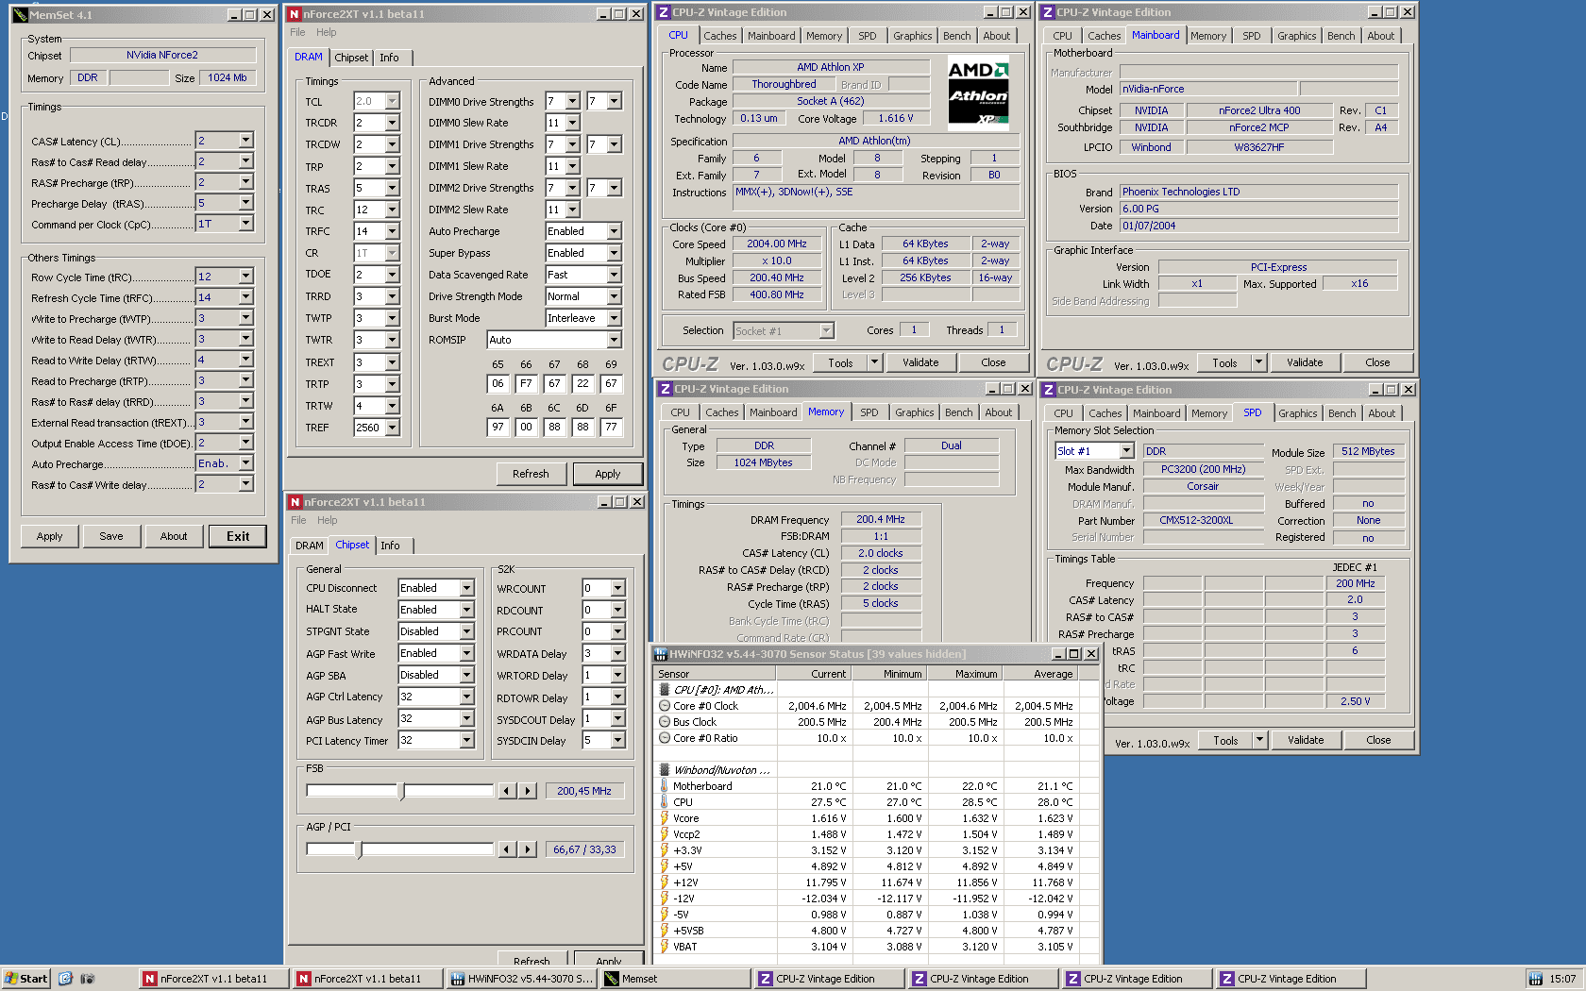Click the Save button in MemSet

pos(111,536)
